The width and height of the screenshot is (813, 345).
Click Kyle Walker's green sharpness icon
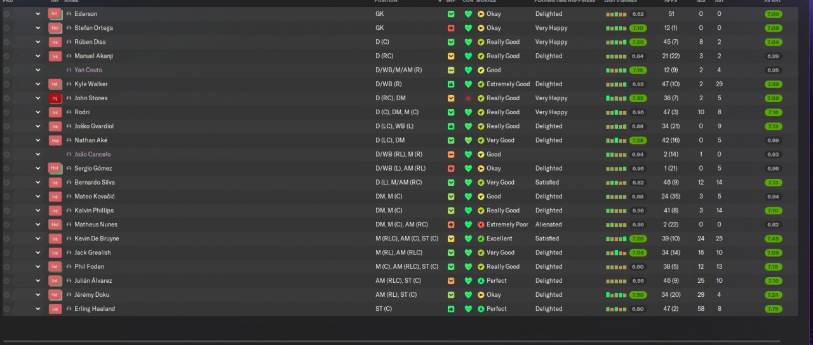[451, 84]
